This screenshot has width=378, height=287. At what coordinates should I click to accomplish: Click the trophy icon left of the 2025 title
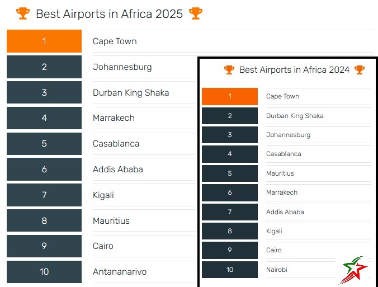[22, 13]
